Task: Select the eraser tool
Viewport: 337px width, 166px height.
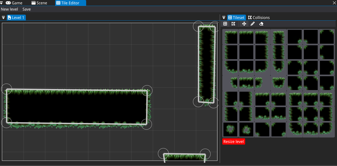Action: [x=261, y=24]
